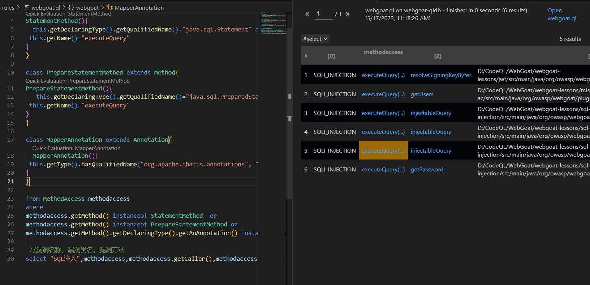Viewport: 590px width, 285px height.
Task: Click the class symbol icon before MapperAnnotation
Action: pos(109,7)
